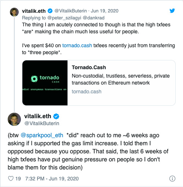Open the @peter_szilagyi mention link
Viewport: 183px width, 187px height.
pyautogui.click(x=64, y=18)
